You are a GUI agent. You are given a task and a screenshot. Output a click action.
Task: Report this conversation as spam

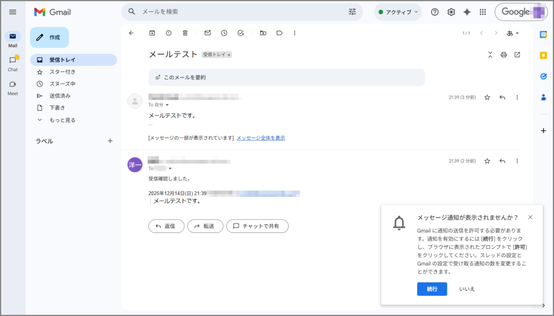[168, 33]
